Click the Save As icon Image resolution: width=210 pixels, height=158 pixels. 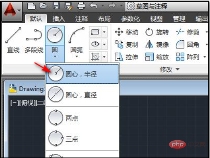pos(68,6)
